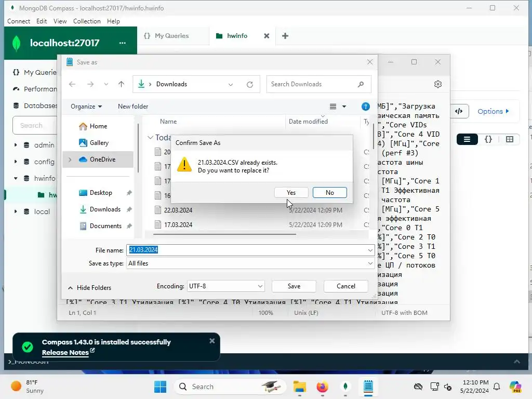
Task: Create a New folder
Action: point(133,107)
